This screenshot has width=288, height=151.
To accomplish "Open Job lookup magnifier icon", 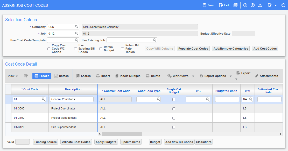I will click(76, 34).
